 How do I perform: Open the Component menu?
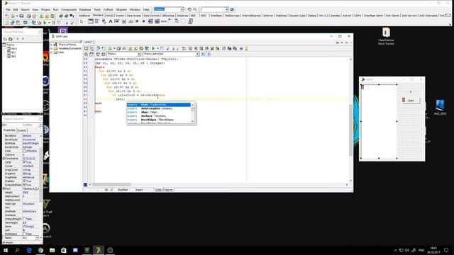[69, 9]
